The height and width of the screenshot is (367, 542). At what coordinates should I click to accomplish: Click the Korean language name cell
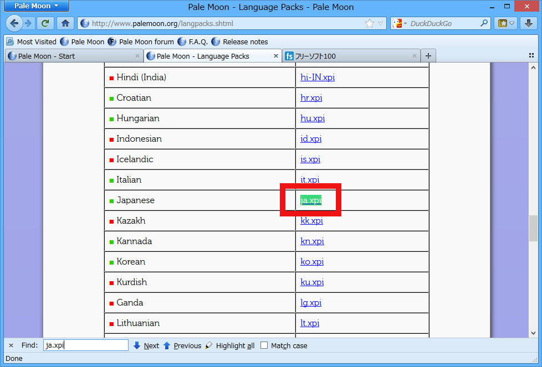[200, 262]
